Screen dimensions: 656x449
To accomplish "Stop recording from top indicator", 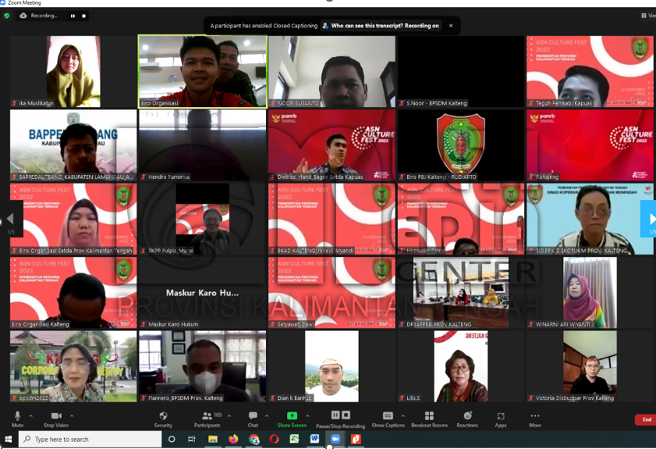I will point(83,16).
